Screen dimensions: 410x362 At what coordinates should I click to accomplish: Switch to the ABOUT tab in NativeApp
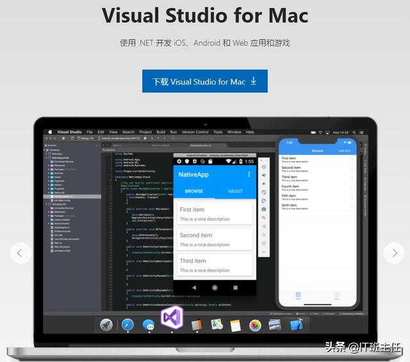coord(235,191)
